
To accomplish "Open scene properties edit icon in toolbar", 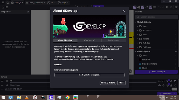I will (x=176, y=7).
